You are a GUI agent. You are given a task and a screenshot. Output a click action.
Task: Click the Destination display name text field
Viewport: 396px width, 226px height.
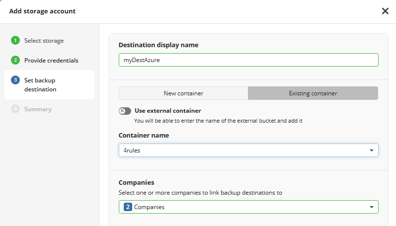(248, 60)
